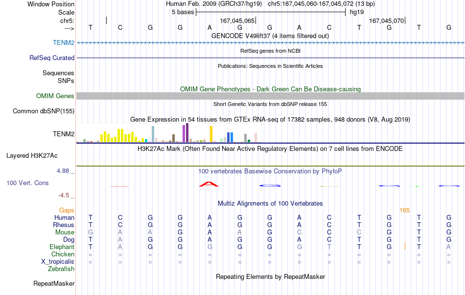Click the RepeatMasker track label

54,283
